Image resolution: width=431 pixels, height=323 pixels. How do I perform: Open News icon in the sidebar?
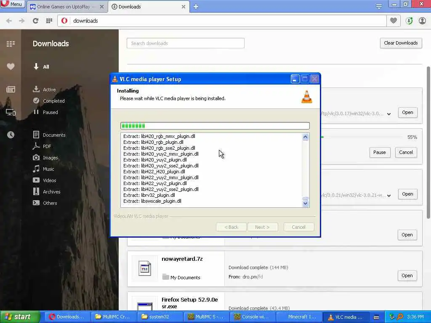11,89
